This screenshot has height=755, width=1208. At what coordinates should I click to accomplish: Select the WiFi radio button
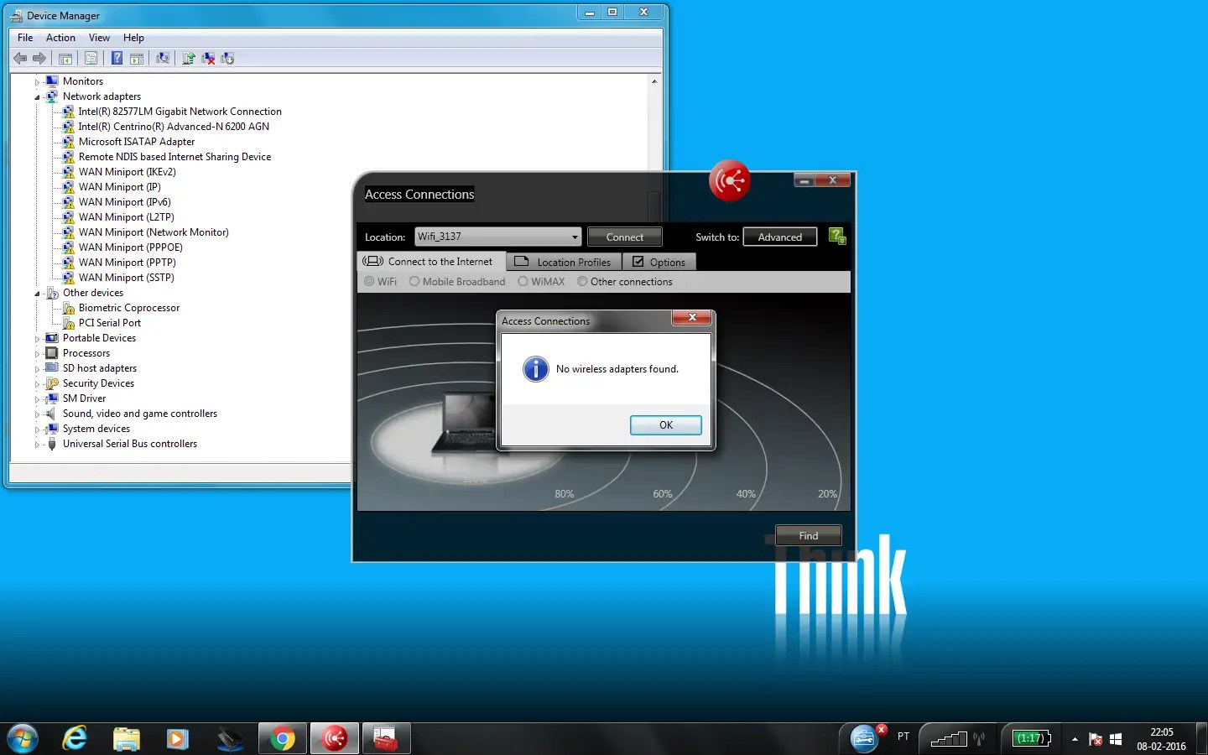pyautogui.click(x=369, y=282)
